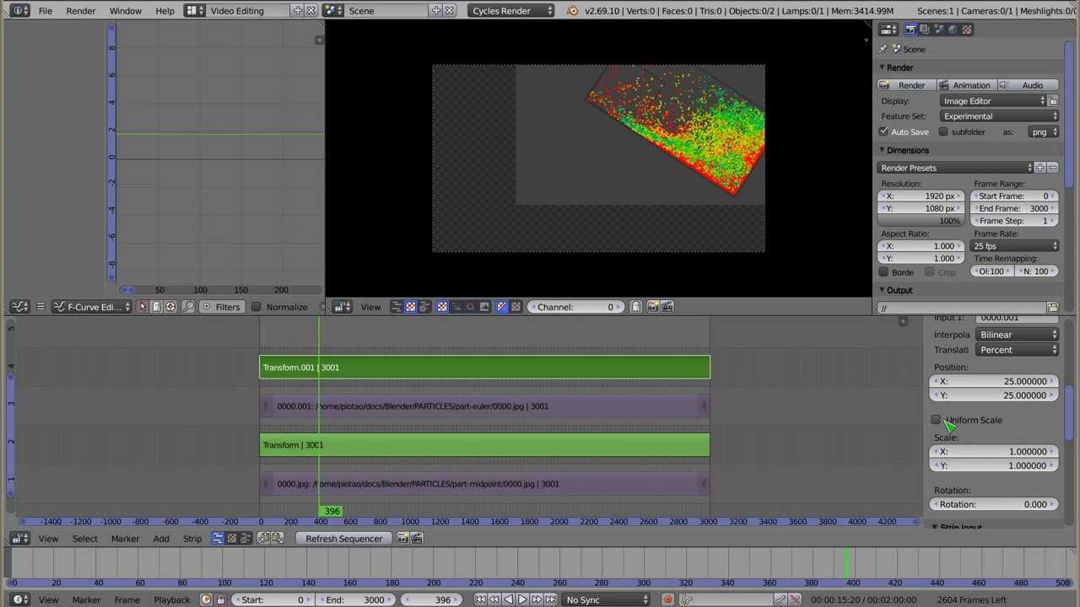Open the Percent translation unit dropdown

click(x=1018, y=350)
